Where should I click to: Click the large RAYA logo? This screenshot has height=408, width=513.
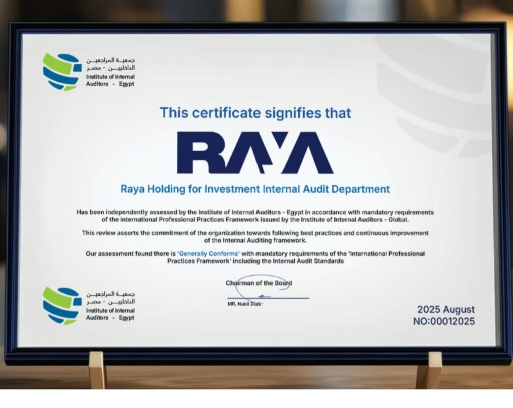point(255,153)
